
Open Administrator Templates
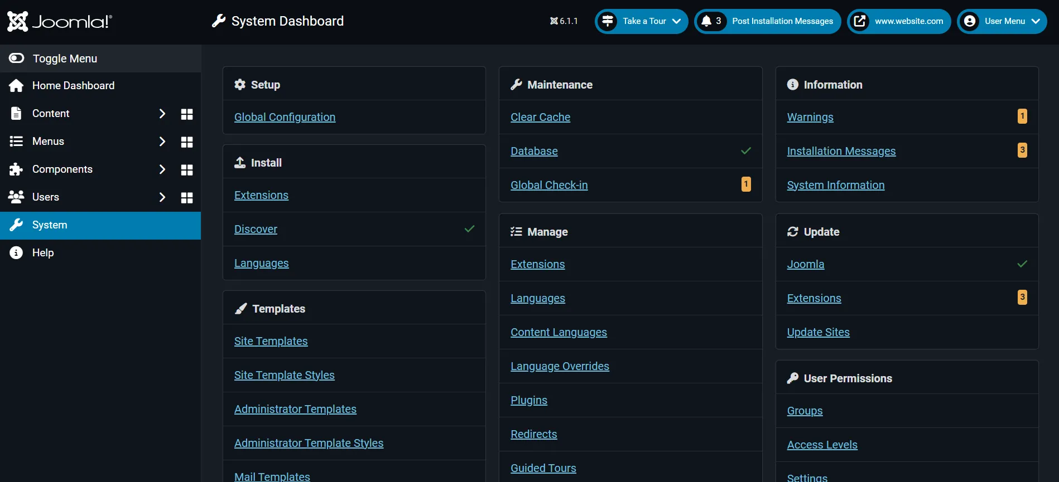[x=295, y=409]
